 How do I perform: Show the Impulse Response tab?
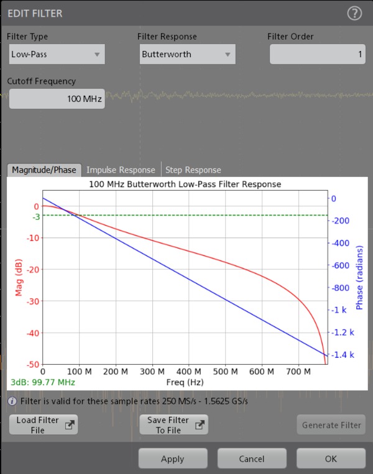pos(121,170)
